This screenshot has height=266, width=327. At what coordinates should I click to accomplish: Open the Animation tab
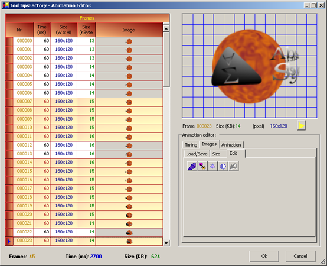tap(231, 145)
